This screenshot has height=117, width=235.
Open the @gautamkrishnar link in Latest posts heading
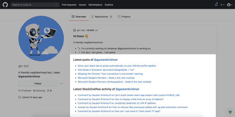point(106,60)
